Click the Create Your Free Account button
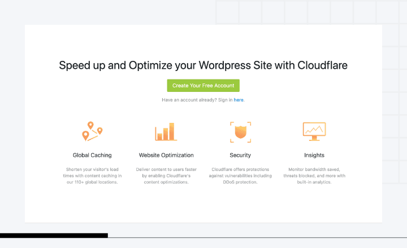 [203, 86]
